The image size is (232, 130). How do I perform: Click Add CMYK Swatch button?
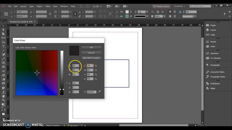coord(91,58)
